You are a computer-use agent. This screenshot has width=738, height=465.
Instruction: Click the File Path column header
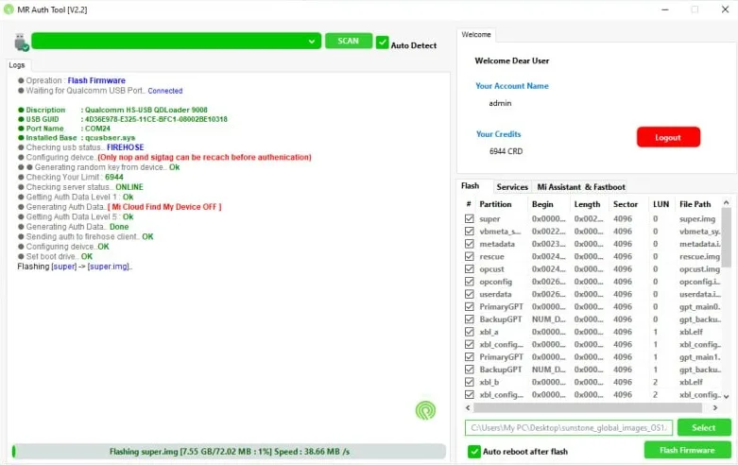tap(695, 204)
